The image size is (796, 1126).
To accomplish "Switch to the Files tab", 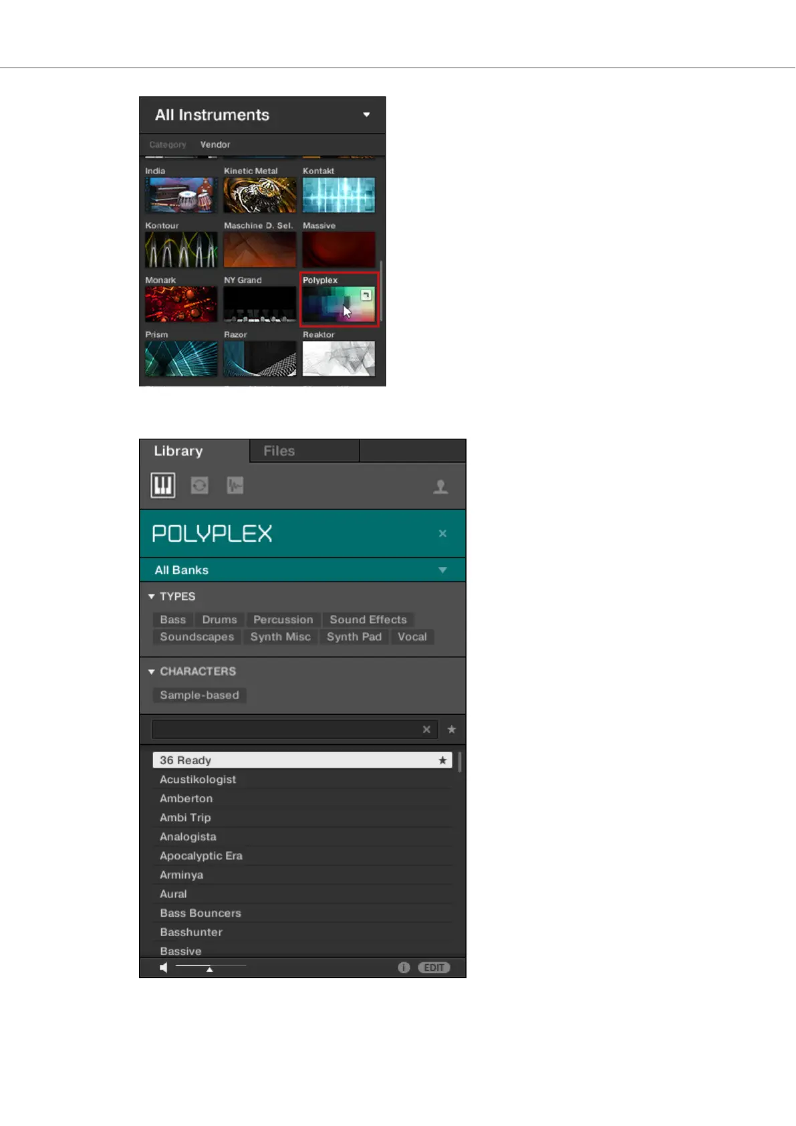I will tap(305, 451).
